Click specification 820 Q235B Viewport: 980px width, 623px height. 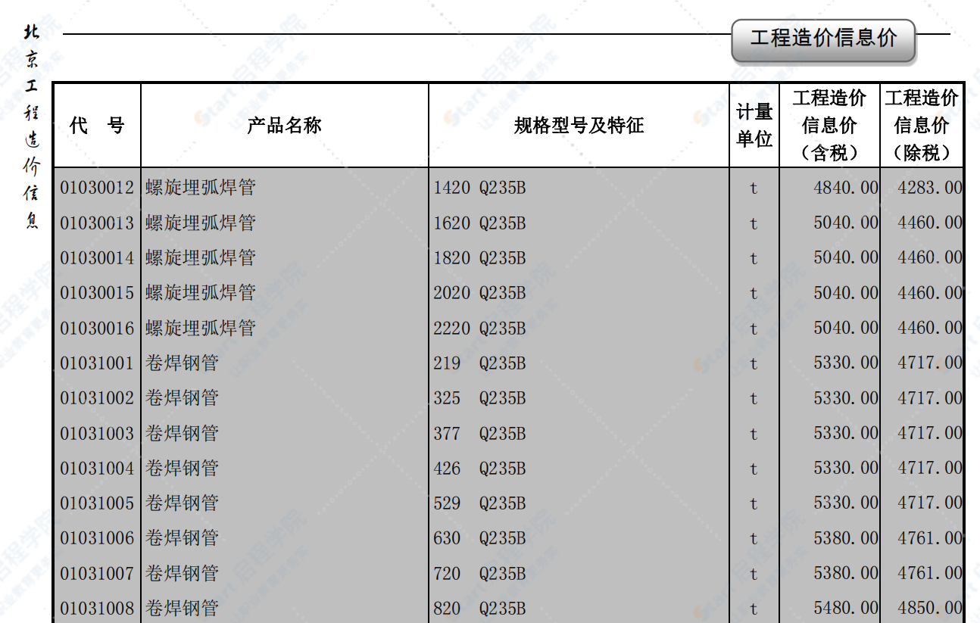tap(479, 609)
